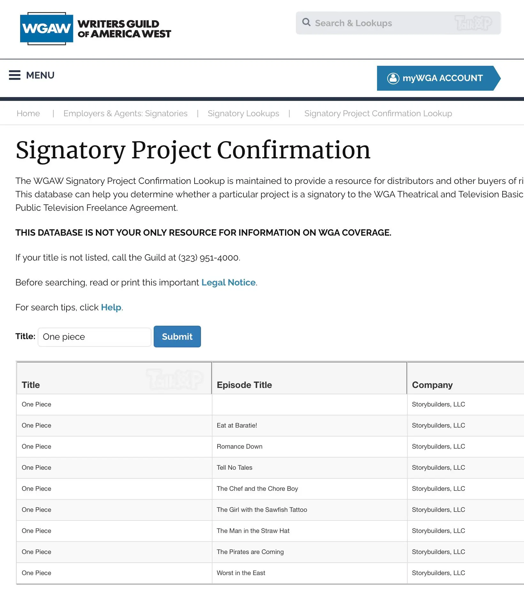Image resolution: width=524 pixels, height=607 pixels.
Task: Click the magnifying glass search icon
Action: point(306,22)
